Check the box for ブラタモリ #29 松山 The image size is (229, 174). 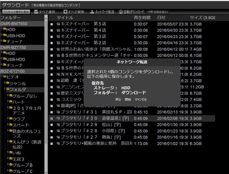pyautogui.click(x=51, y=125)
